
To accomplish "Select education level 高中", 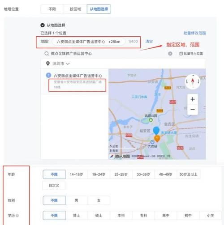I will click(x=166, y=216).
